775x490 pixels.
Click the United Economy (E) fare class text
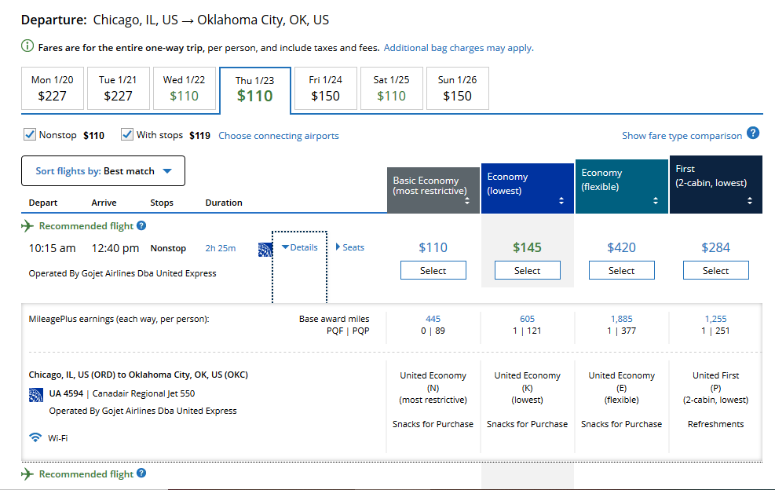621,388
